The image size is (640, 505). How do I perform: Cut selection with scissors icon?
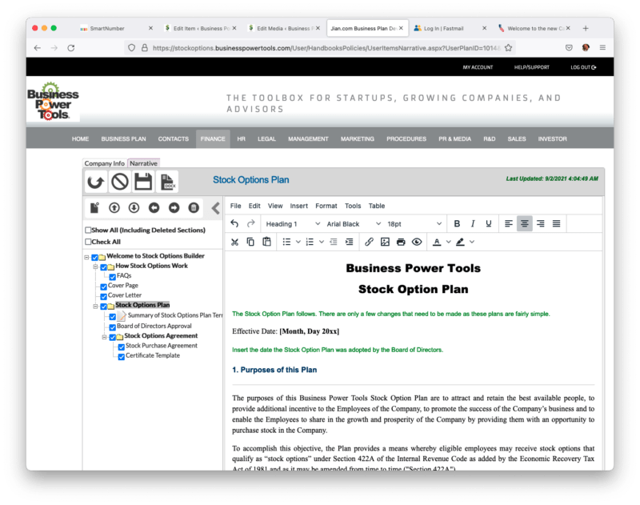click(234, 242)
